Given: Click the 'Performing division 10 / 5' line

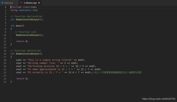Looking at the screenshot, I should (56, 66).
